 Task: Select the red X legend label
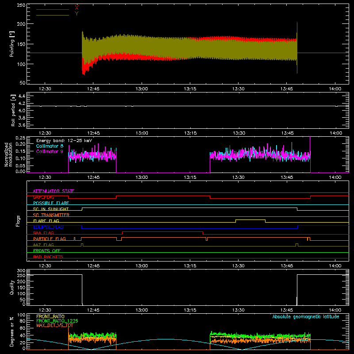click(x=77, y=8)
